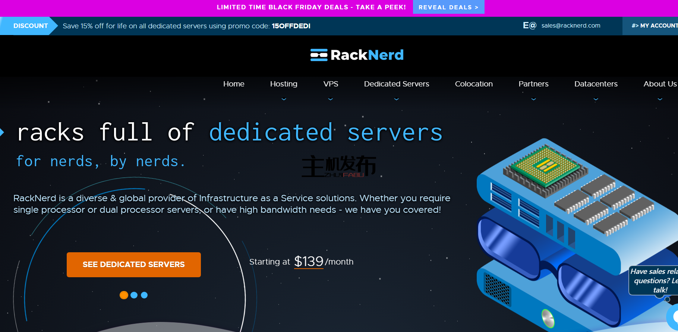Click the 'Limited Time Black Friday Deals' banner text
678x332 pixels.
point(311,7)
